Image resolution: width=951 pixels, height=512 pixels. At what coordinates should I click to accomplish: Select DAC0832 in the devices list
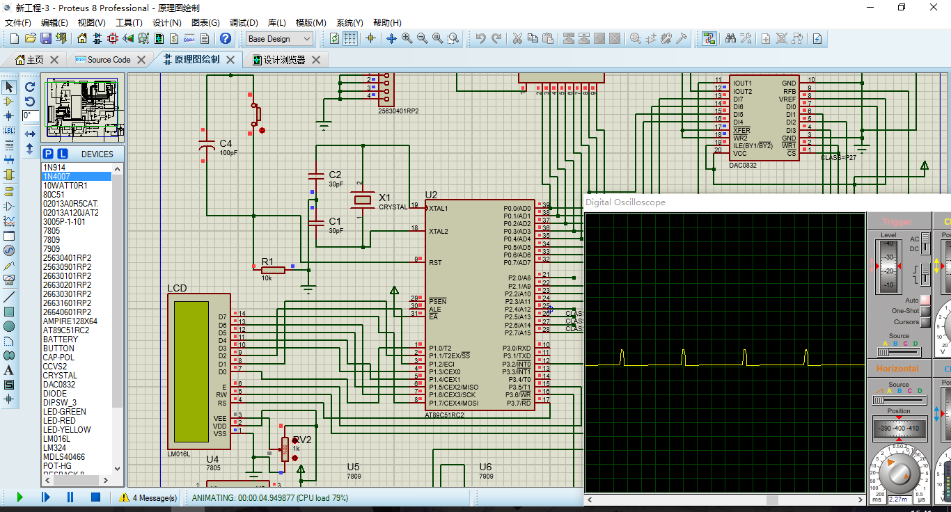coord(77,385)
